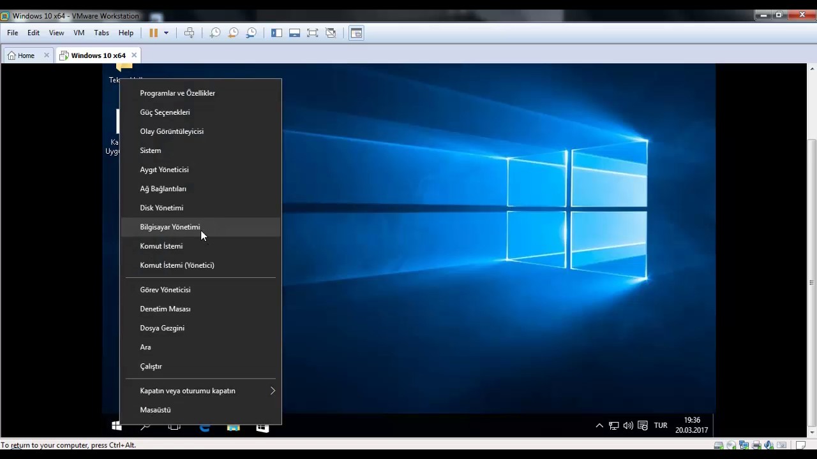Open the Help menu
Image resolution: width=817 pixels, height=459 pixels.
tap(126, 33)
